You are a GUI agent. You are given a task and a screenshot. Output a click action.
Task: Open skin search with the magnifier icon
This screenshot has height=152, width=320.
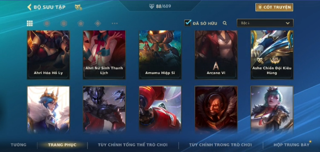(225, 23)
